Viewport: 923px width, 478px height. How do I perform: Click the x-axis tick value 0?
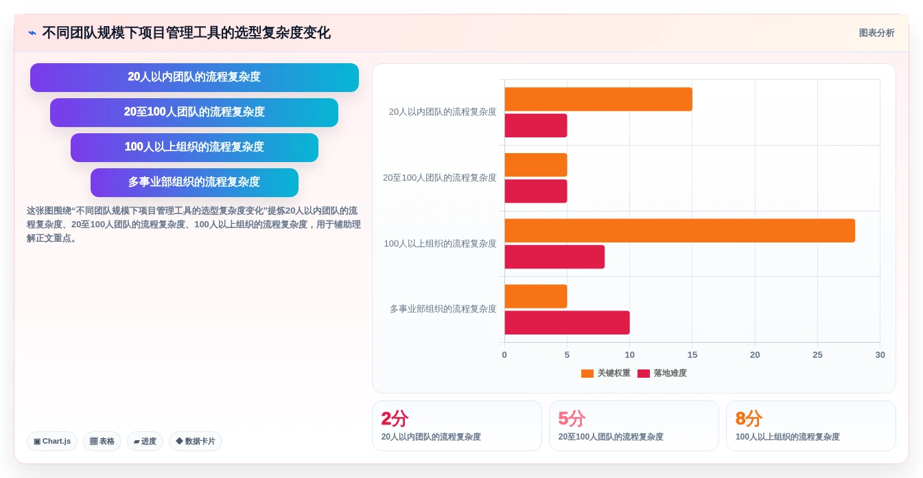tap(504, 355)
